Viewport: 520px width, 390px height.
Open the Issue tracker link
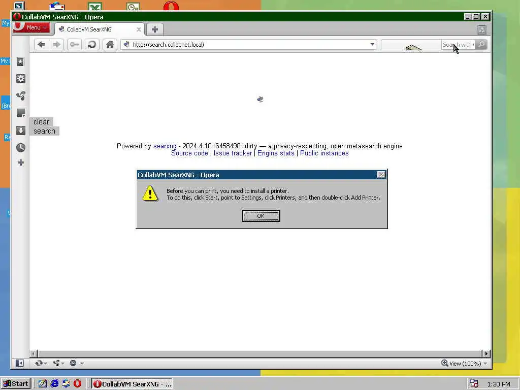[233, 153]
